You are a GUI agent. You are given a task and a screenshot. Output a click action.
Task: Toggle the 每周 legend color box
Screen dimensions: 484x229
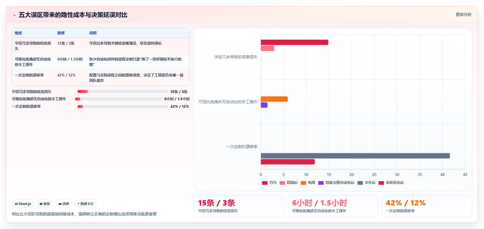coord(303,183)
